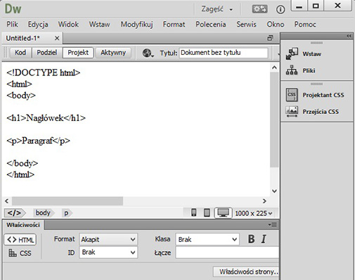
Task: Click the vertical scrollbar up arrow
Action: tap(274, 68)
